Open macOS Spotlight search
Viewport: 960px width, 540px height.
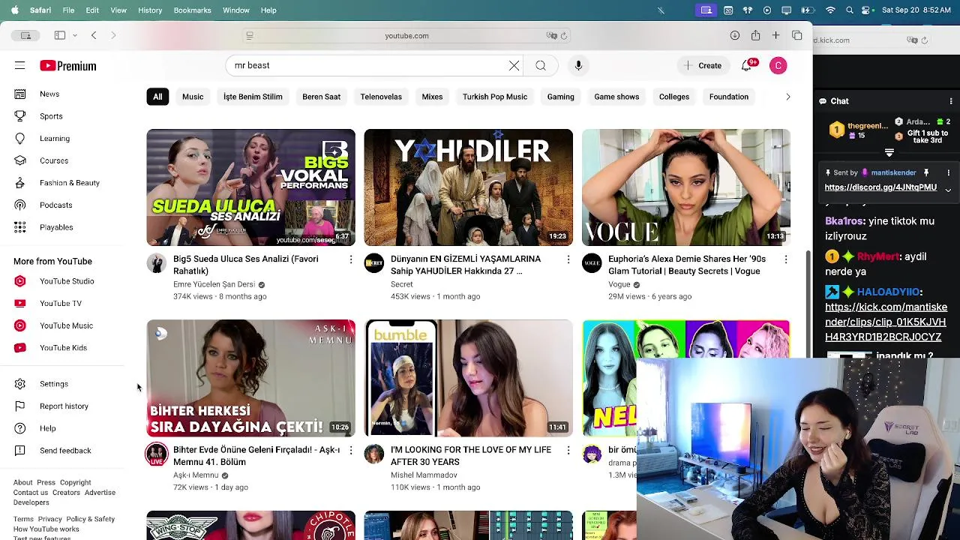click(x=849, y=10)
